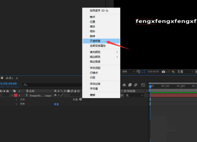Toggle the motion blur switch of the fengxfe layer
This screenshot has width=197, height=142.
click(x=72, y=95)
